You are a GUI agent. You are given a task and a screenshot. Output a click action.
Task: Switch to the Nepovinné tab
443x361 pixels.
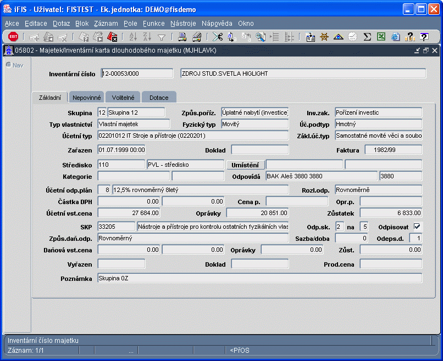click(87, 97)
